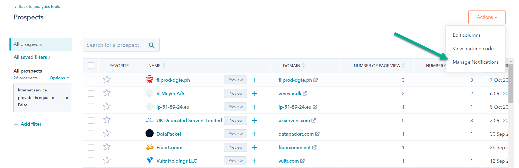Open the ip-51-89-24.eu domain link
519x168 pixels.
(295, 107)
